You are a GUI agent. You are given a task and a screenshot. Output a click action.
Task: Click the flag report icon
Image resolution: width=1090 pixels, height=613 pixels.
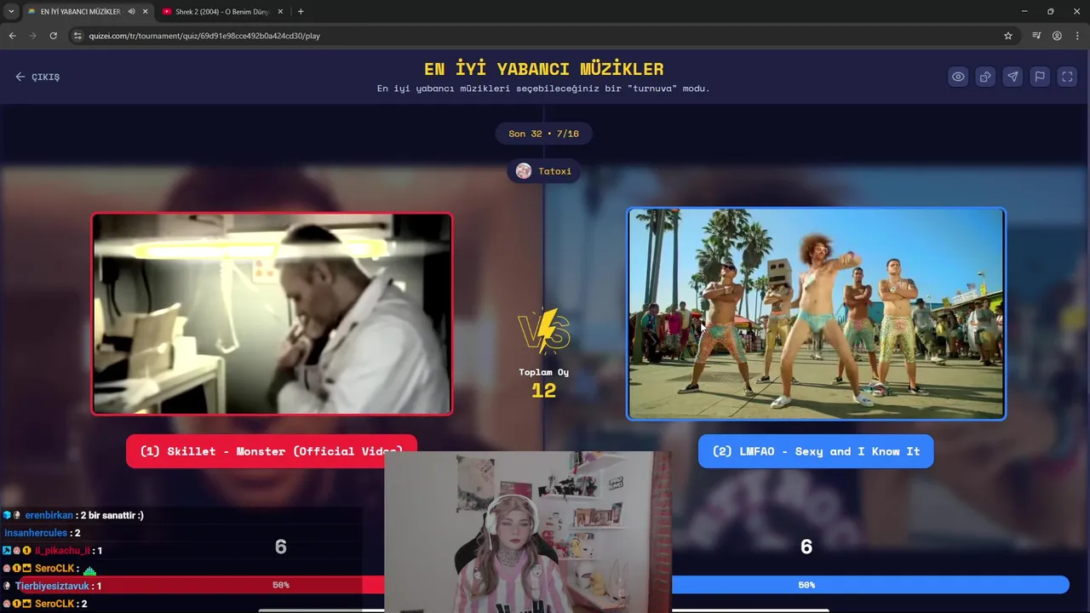click(x=1040, y=77)
